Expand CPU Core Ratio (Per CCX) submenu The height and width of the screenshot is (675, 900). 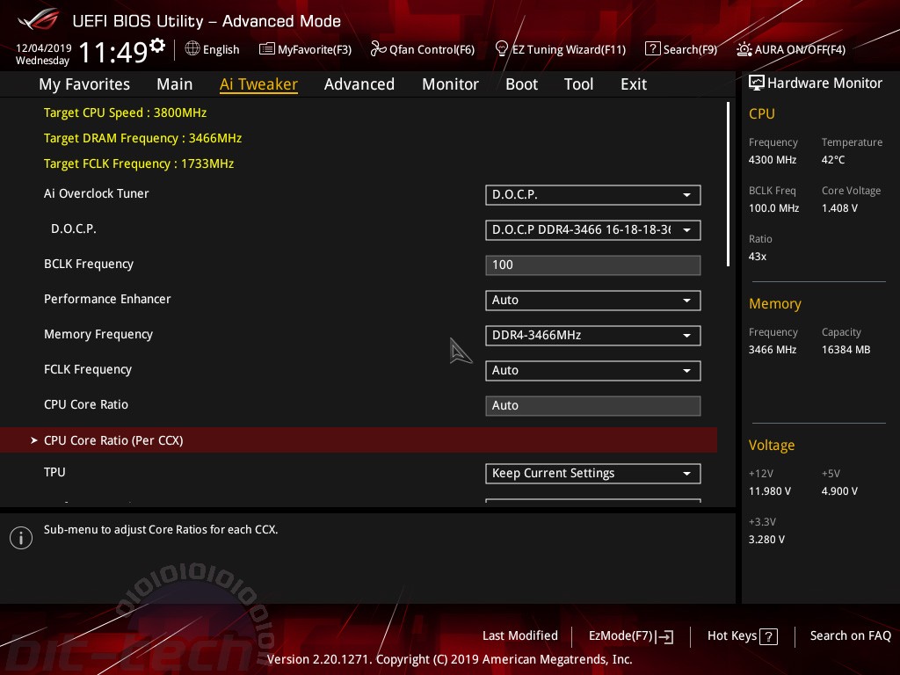click(359, 440)
